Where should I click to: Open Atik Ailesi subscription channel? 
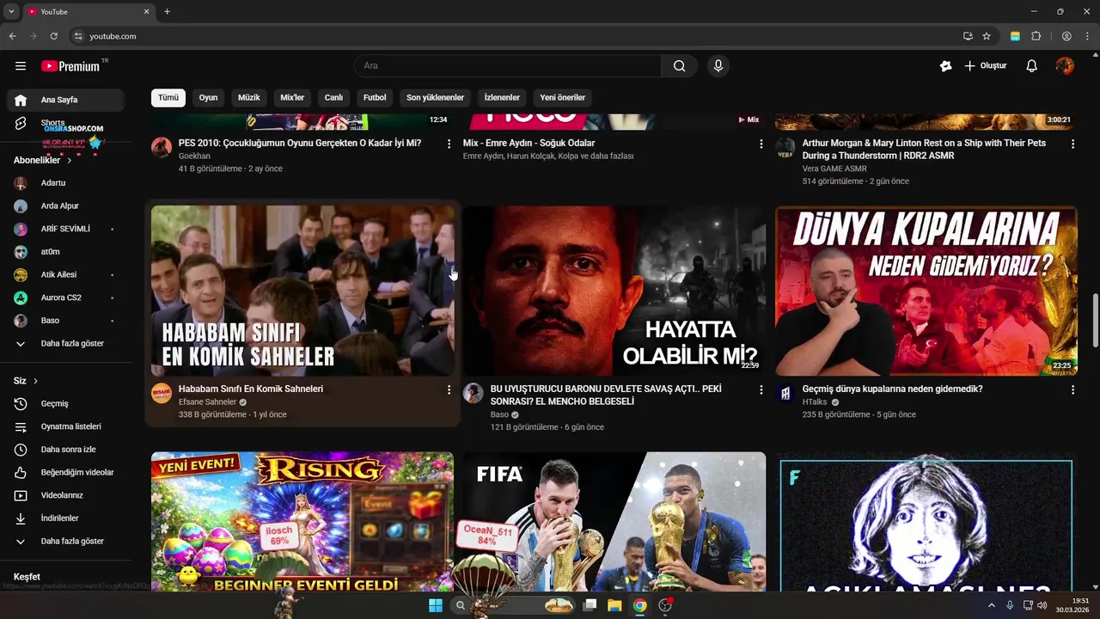point(66,275)
